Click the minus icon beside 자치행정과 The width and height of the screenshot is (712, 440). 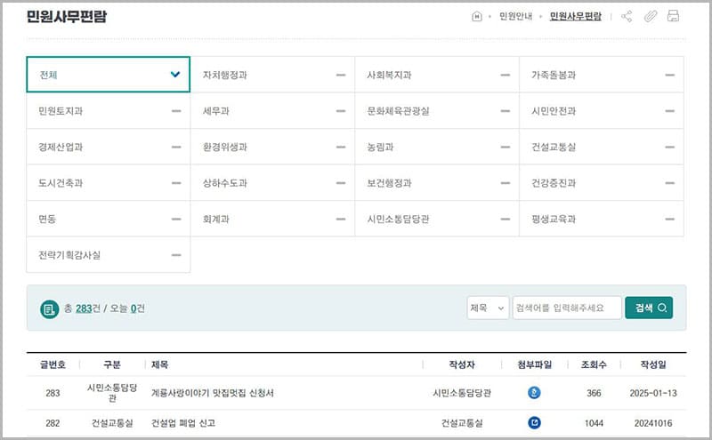click(341, 75)
